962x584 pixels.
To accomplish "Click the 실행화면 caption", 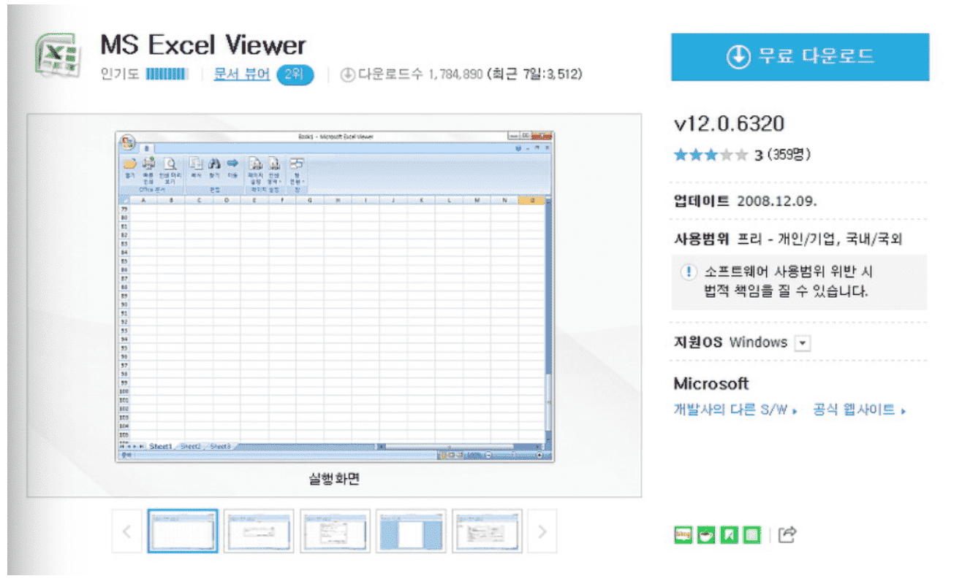I will click(x=334, y=480).
